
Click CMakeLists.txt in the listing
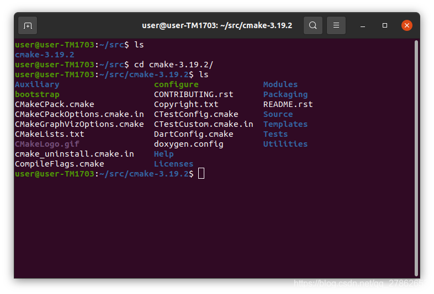[x=50, y=134]
